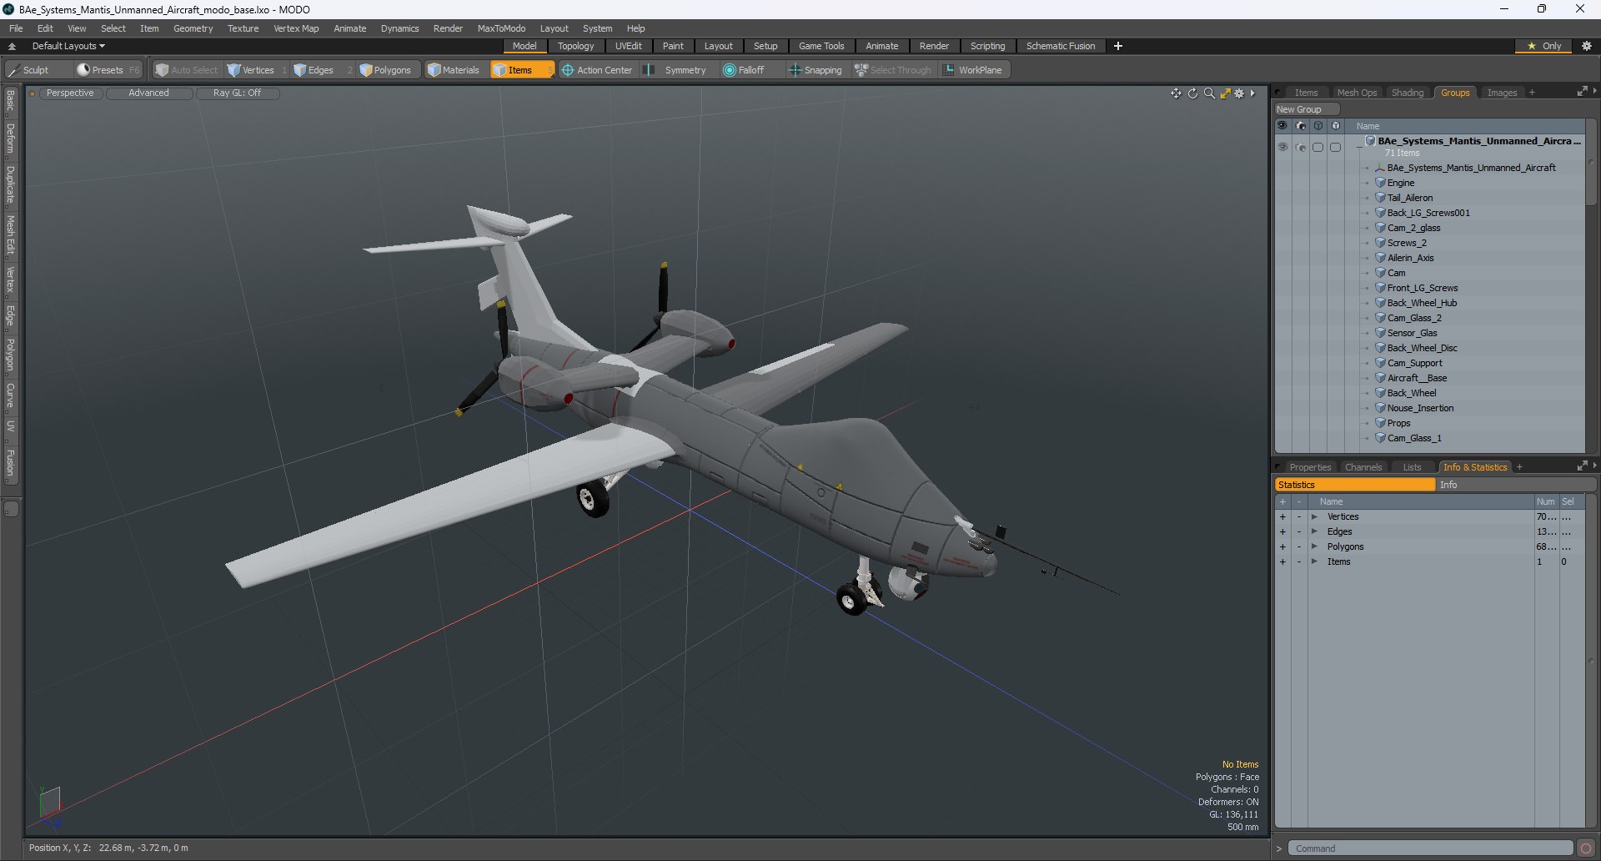
Task: Click the mesh icon of Engine item
Action: click(x=1380, y=183)
